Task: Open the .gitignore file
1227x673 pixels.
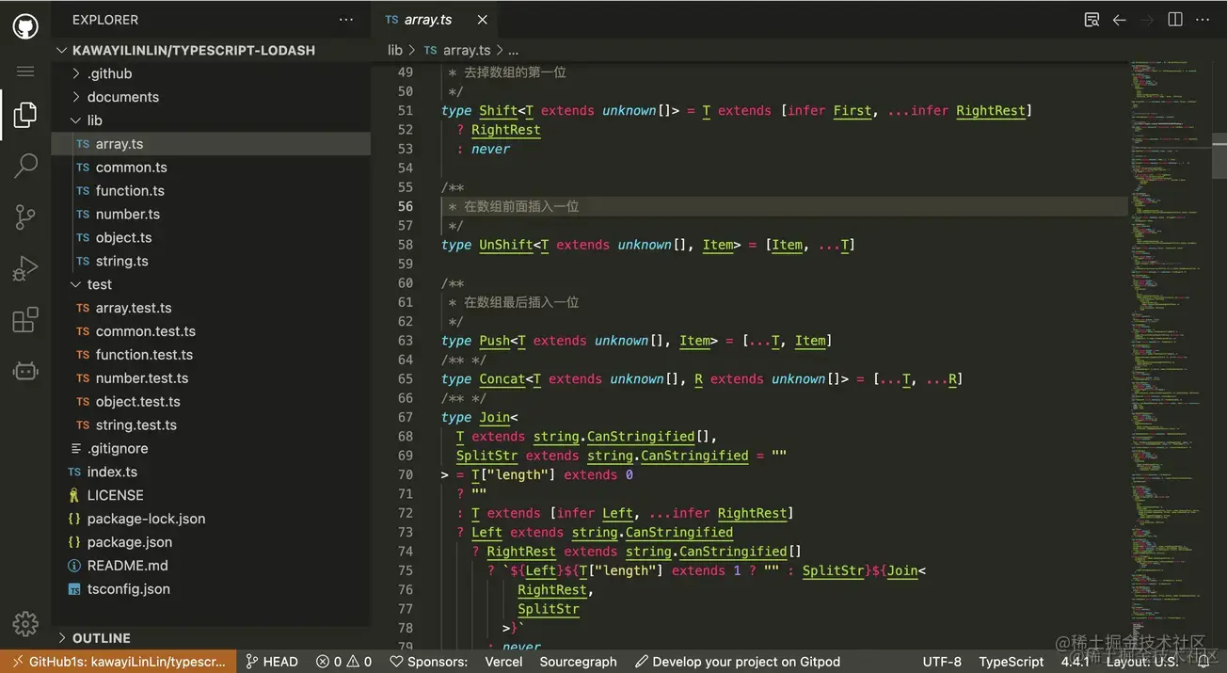Action: click(211, 449)
